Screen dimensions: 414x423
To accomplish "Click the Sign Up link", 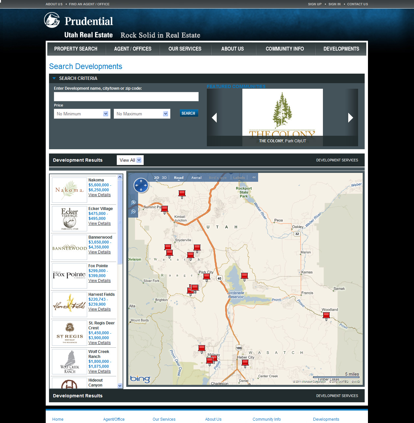I will (315, 4).
